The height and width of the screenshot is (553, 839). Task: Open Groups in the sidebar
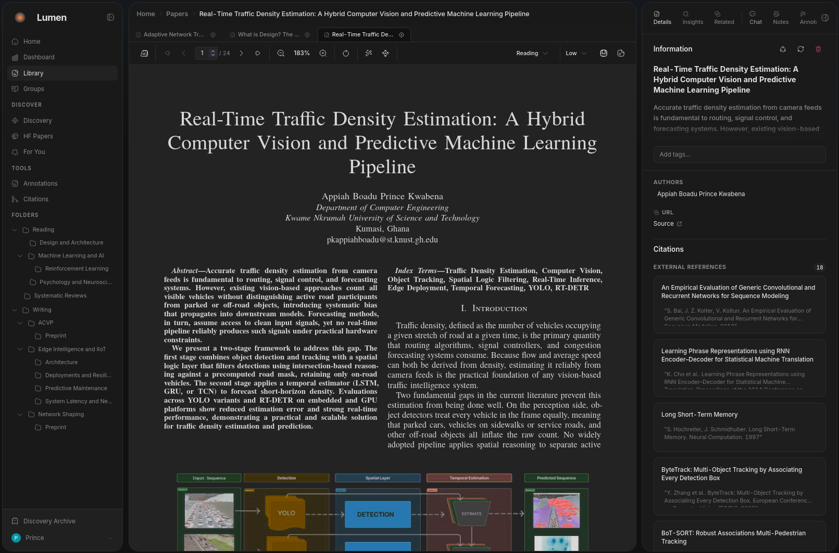(x=62, y=89)
